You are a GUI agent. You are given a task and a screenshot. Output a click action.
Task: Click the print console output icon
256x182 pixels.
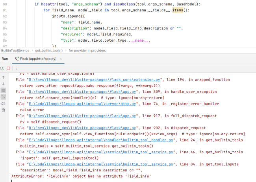coord(4,103)
